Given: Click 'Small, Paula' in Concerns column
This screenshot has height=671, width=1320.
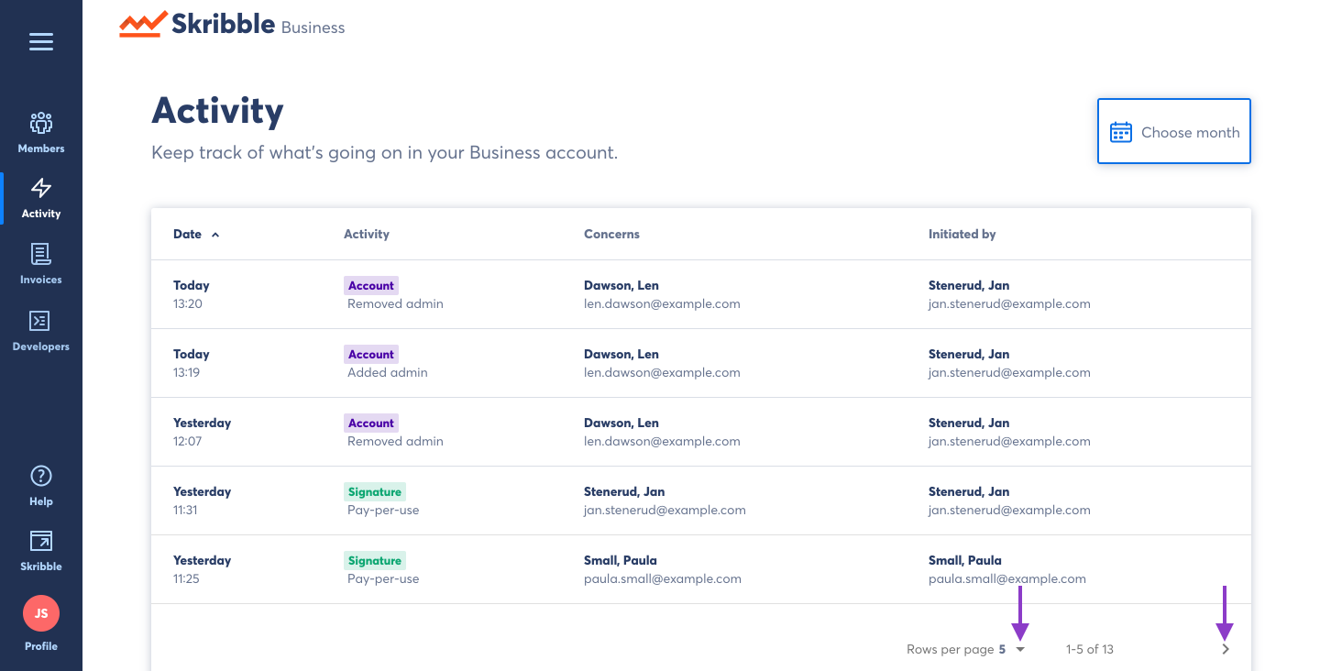Looking at the screenshot, I should point(621,560).
